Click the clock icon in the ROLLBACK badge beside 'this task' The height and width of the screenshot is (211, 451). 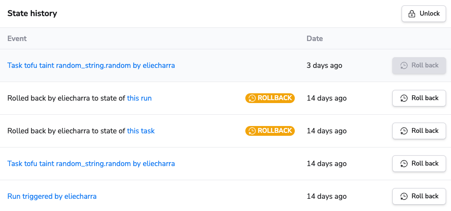click(252, 131)
